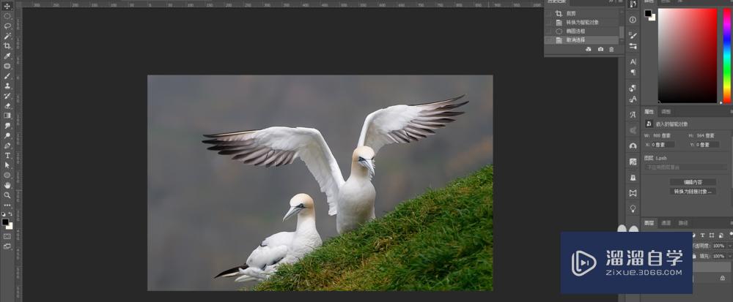
Task: Click the Y position input field
Action: click(x=707, y=145)
